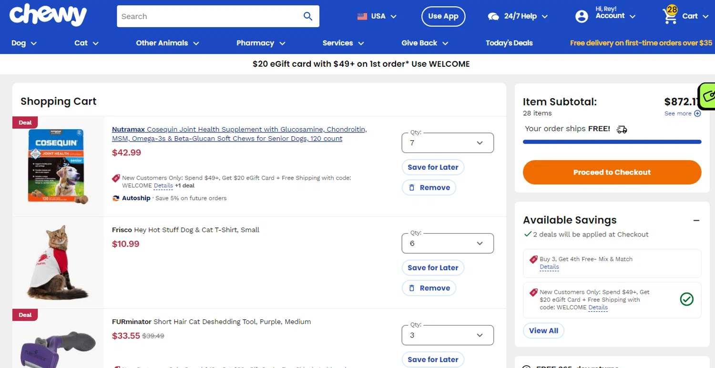Click the green floating coupon tag icon
This screenshot has width=715, height=368.
(708, 96)
